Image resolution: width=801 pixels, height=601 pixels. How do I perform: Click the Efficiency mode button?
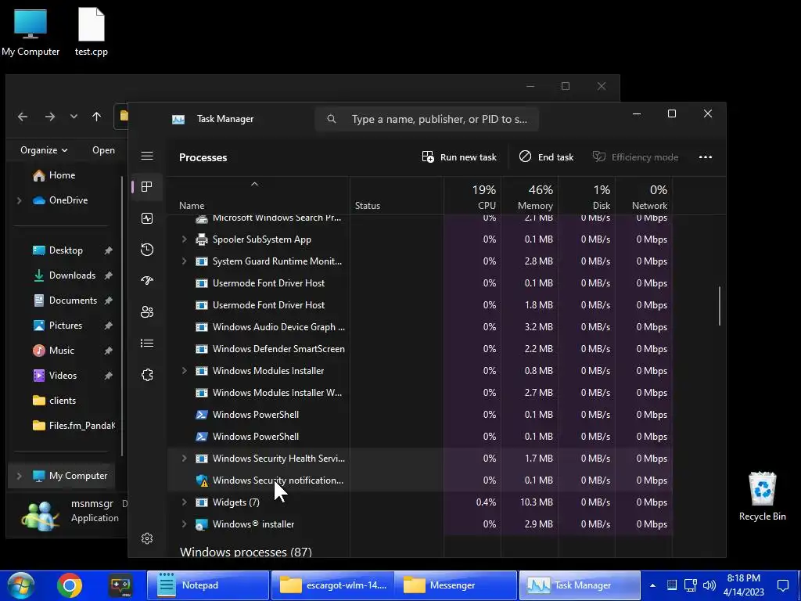point(635,157)
